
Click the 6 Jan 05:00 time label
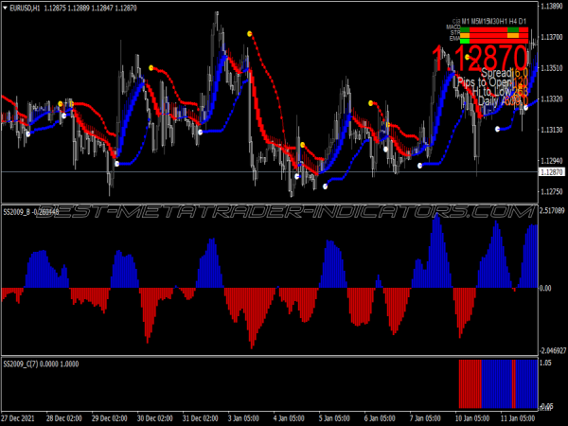380,418
